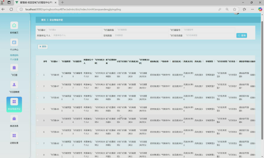Sort table by 飞行器id column

(x=59, y=61)
